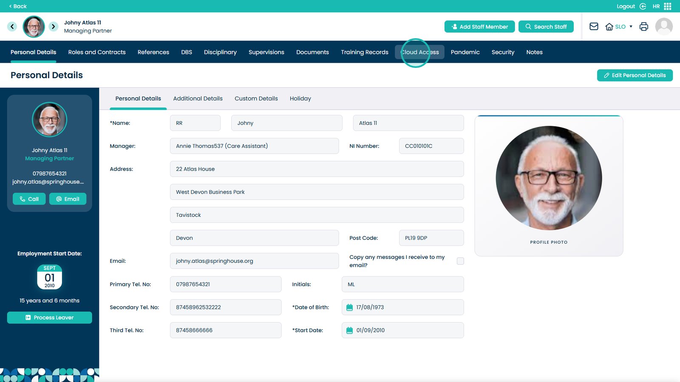The width and height of the screenshot is (680, 382).
Task: Click the user avatar icon top right
Action: click(x=664, y=26)
